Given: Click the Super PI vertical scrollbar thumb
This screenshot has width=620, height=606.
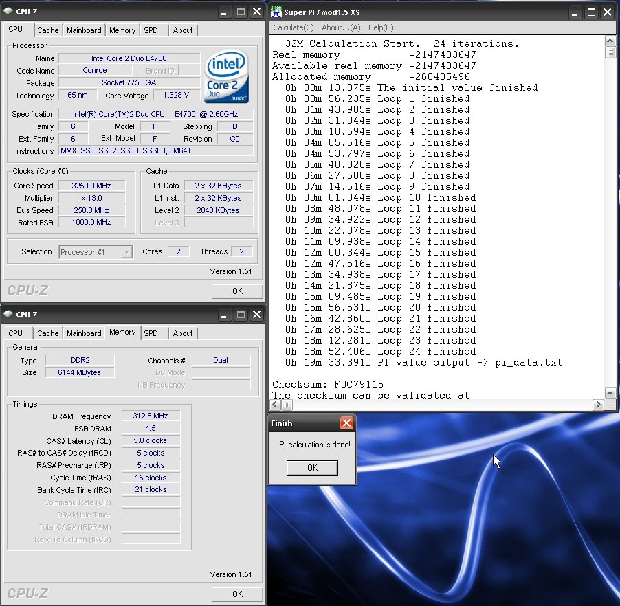Looking at the screenshot, I should pos(610,52).
